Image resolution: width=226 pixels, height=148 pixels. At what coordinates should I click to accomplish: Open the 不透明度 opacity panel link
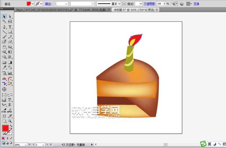coord(150,4)
